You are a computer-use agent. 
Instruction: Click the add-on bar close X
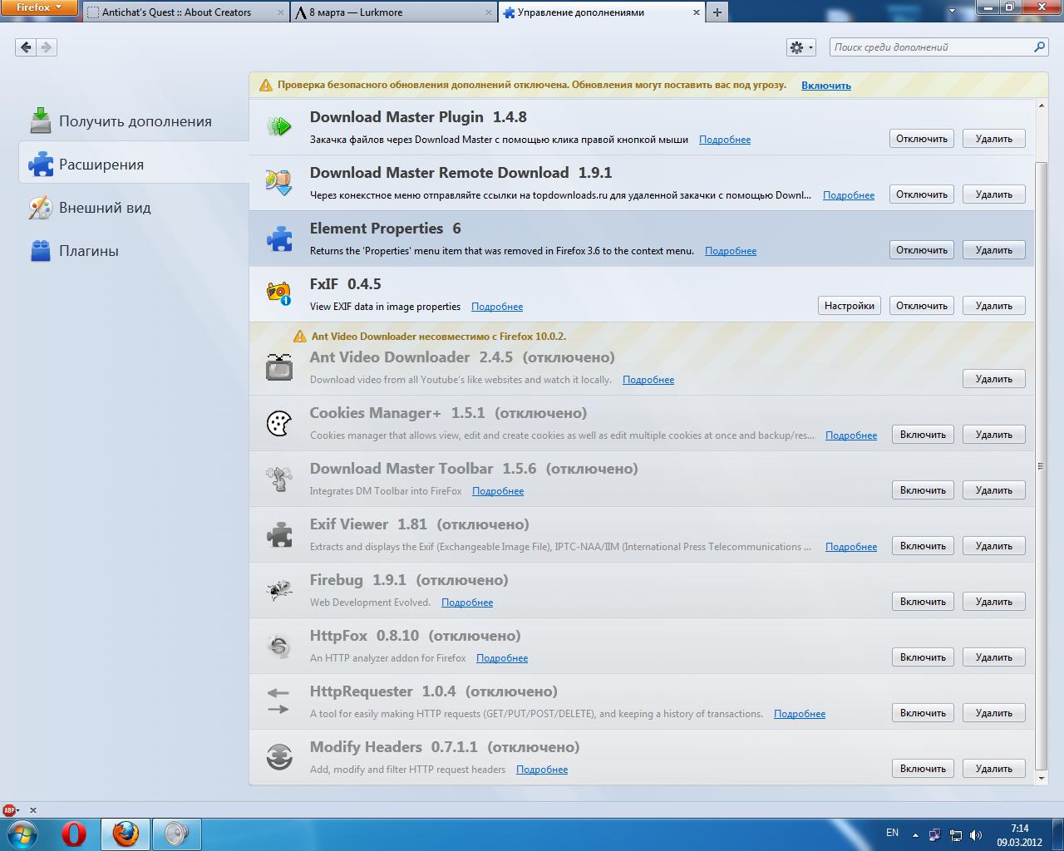33,810
